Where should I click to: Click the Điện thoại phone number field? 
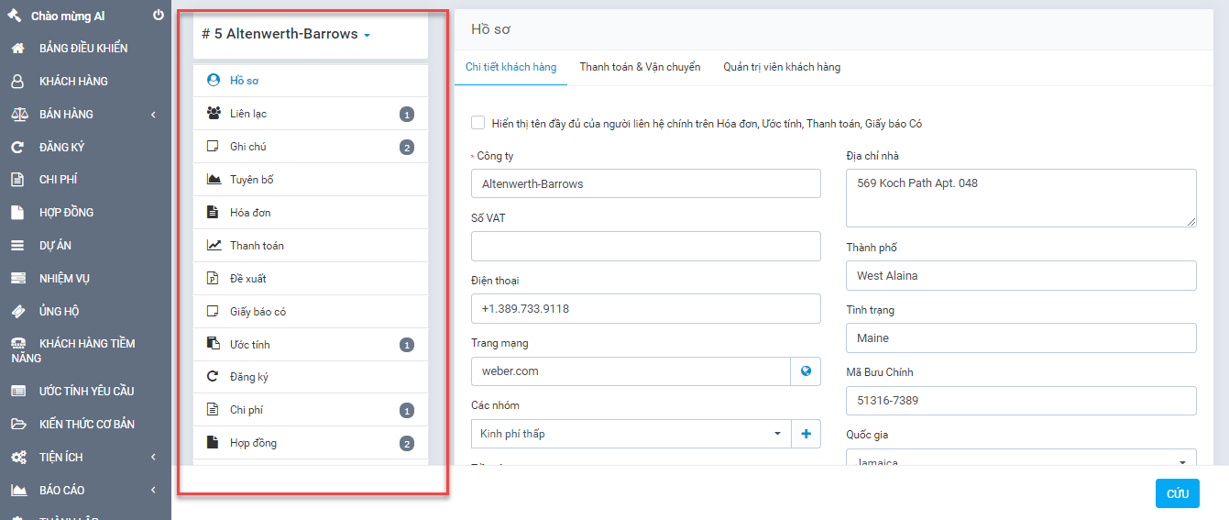click(645, 309)
